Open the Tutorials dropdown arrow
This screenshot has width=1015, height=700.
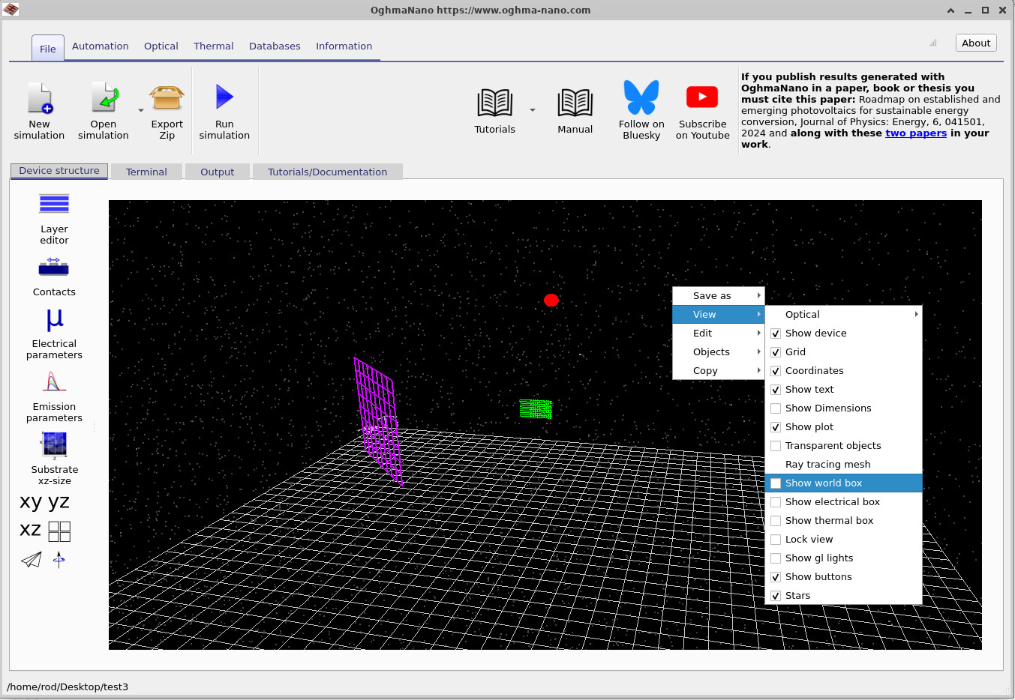pos(533,109)
